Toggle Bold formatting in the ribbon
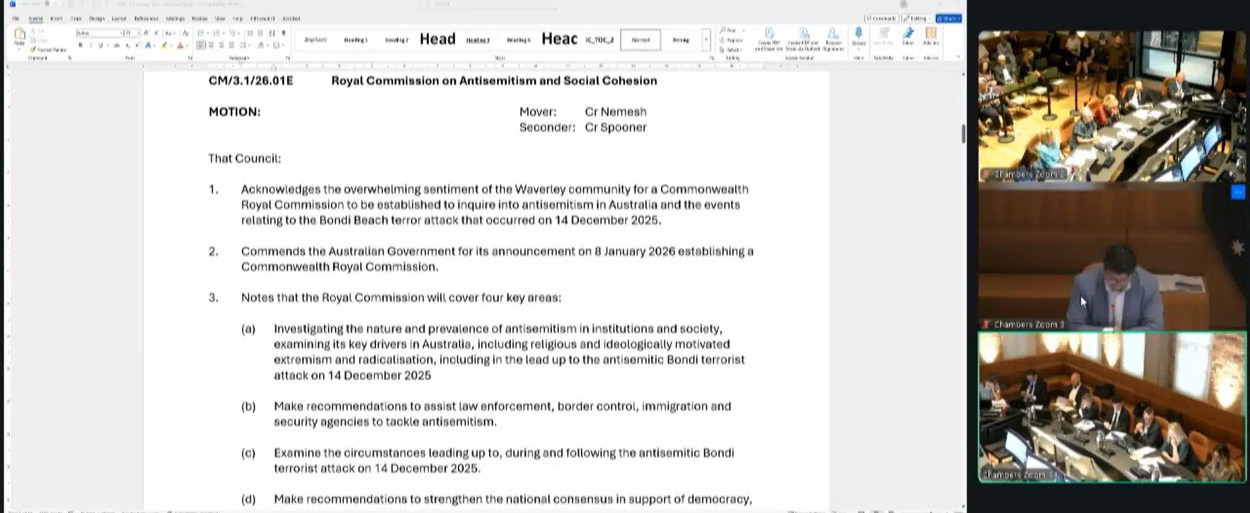Viewport: 1250px width, 513px height. tap(80, 46)
